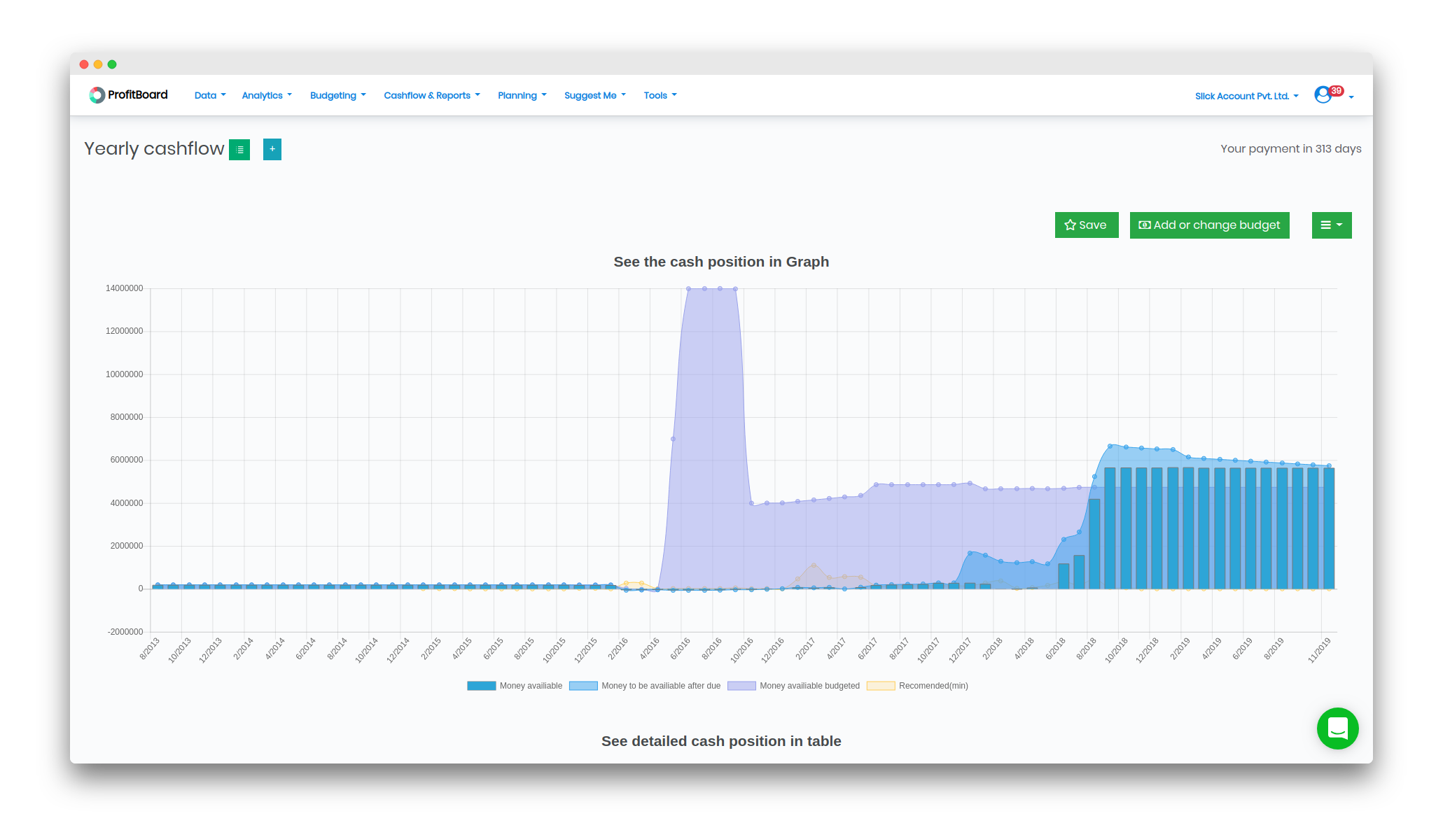Expand Slick Account Pvt. Ltd. company dropdown
The height and width of the screenshot is (816, 1443).
point(1246,97)
